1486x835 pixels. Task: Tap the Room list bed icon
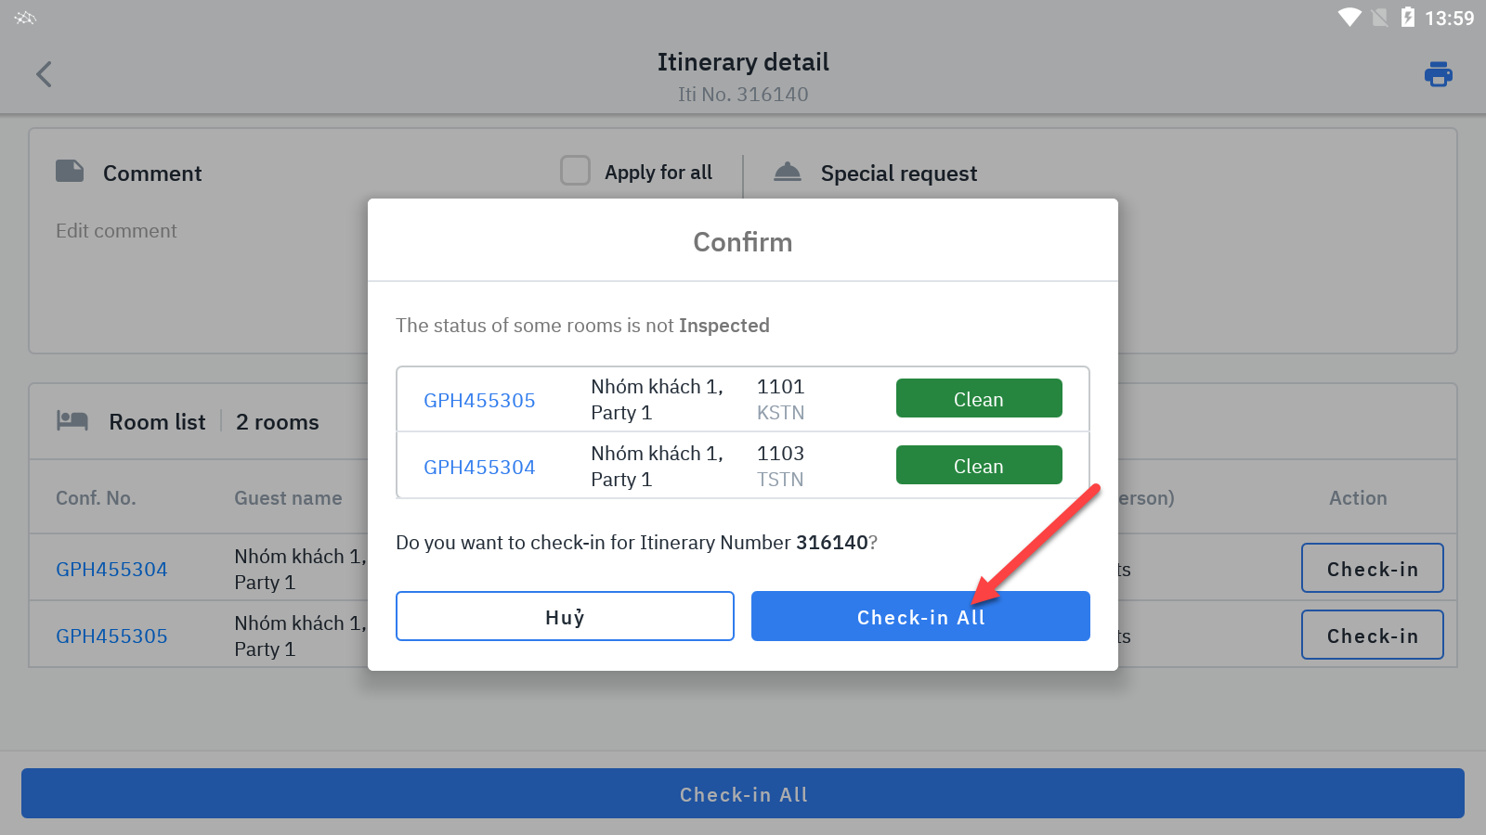click(x=72, y=421)
